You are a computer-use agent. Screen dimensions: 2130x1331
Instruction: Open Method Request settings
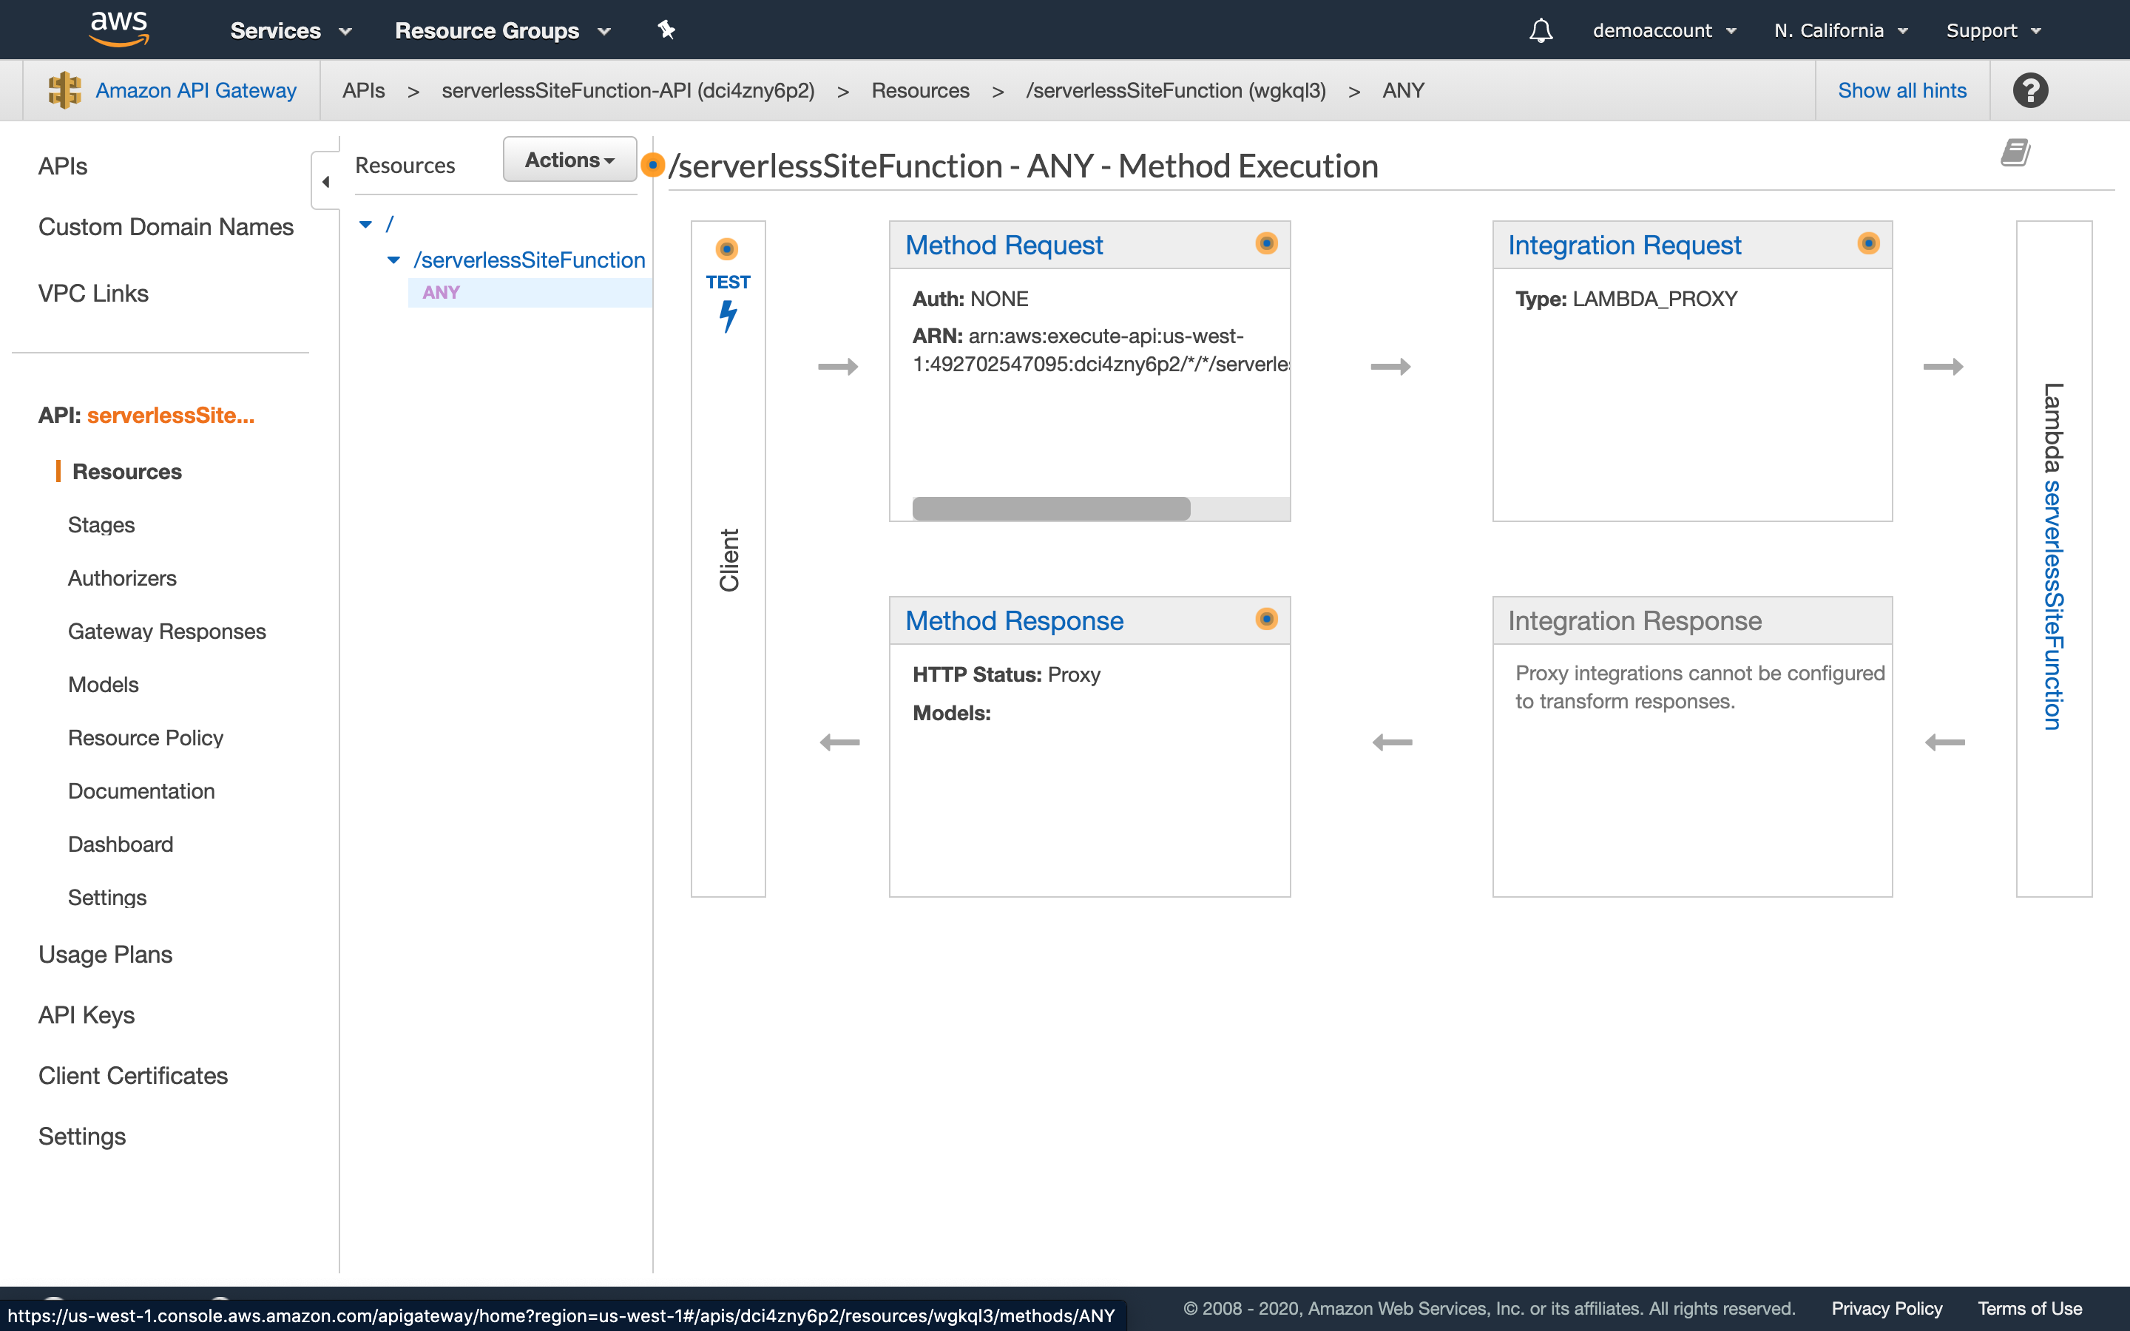tap(1004, 245)
